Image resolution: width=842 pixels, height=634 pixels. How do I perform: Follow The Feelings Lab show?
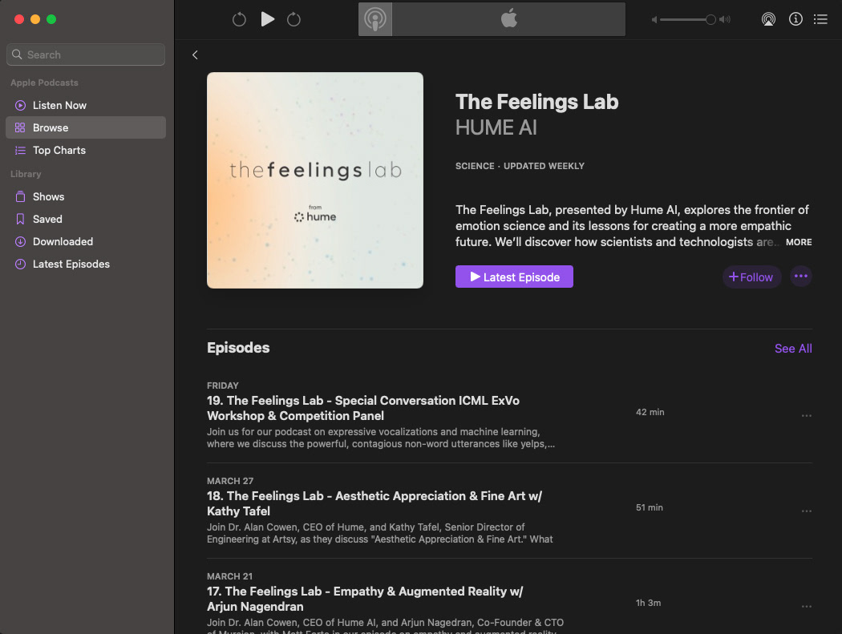pos(751,277)
